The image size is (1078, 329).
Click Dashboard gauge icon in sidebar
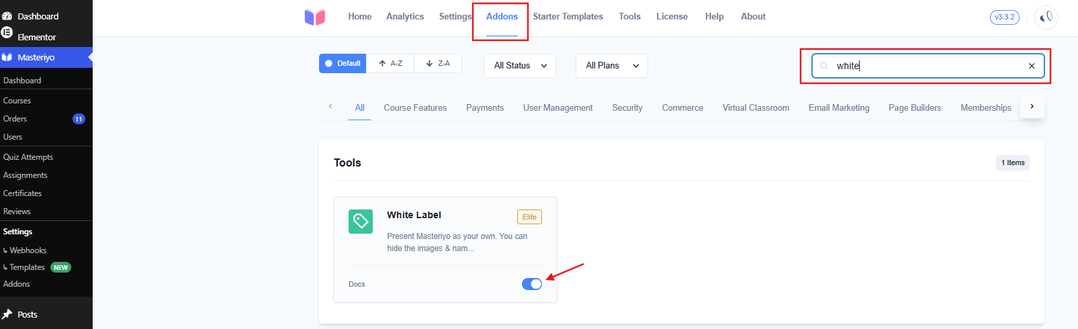[7, 16]
